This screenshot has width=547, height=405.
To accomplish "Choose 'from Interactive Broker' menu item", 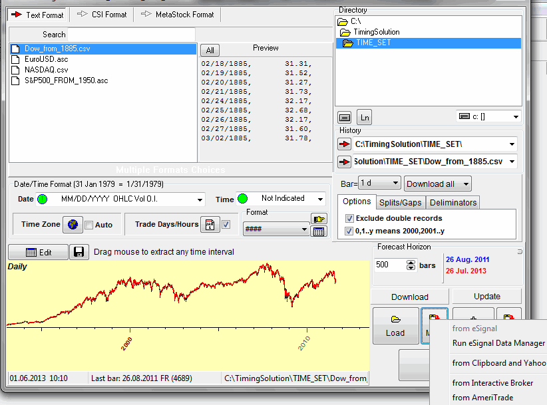I will [x=492, y=383].
